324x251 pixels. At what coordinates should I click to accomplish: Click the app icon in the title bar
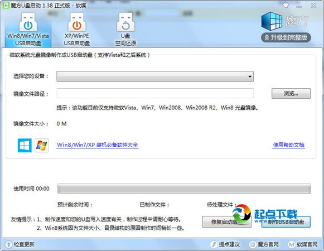6,6
